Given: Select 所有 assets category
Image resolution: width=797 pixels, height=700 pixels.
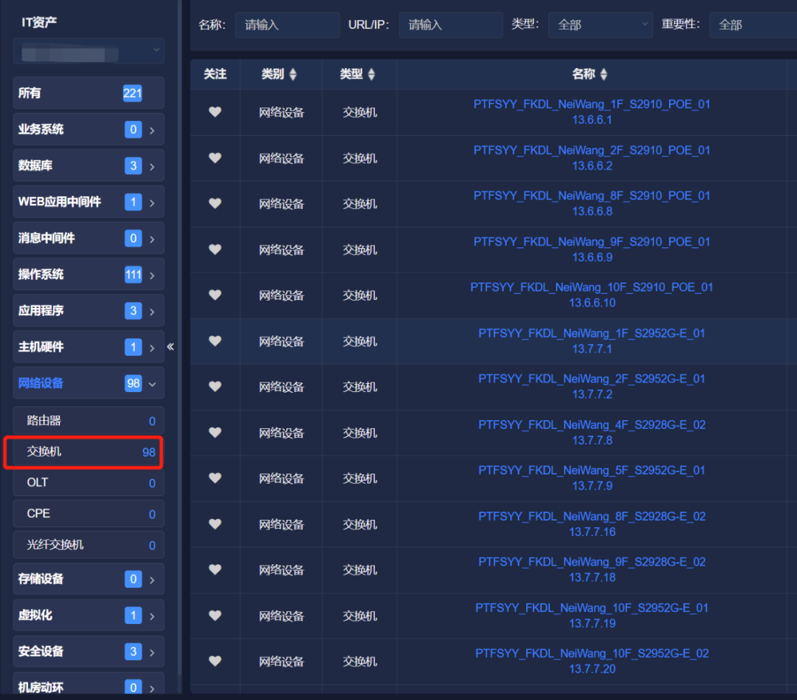Looking at the screenshot, I should pyautogui.click(x=89, y=92).
